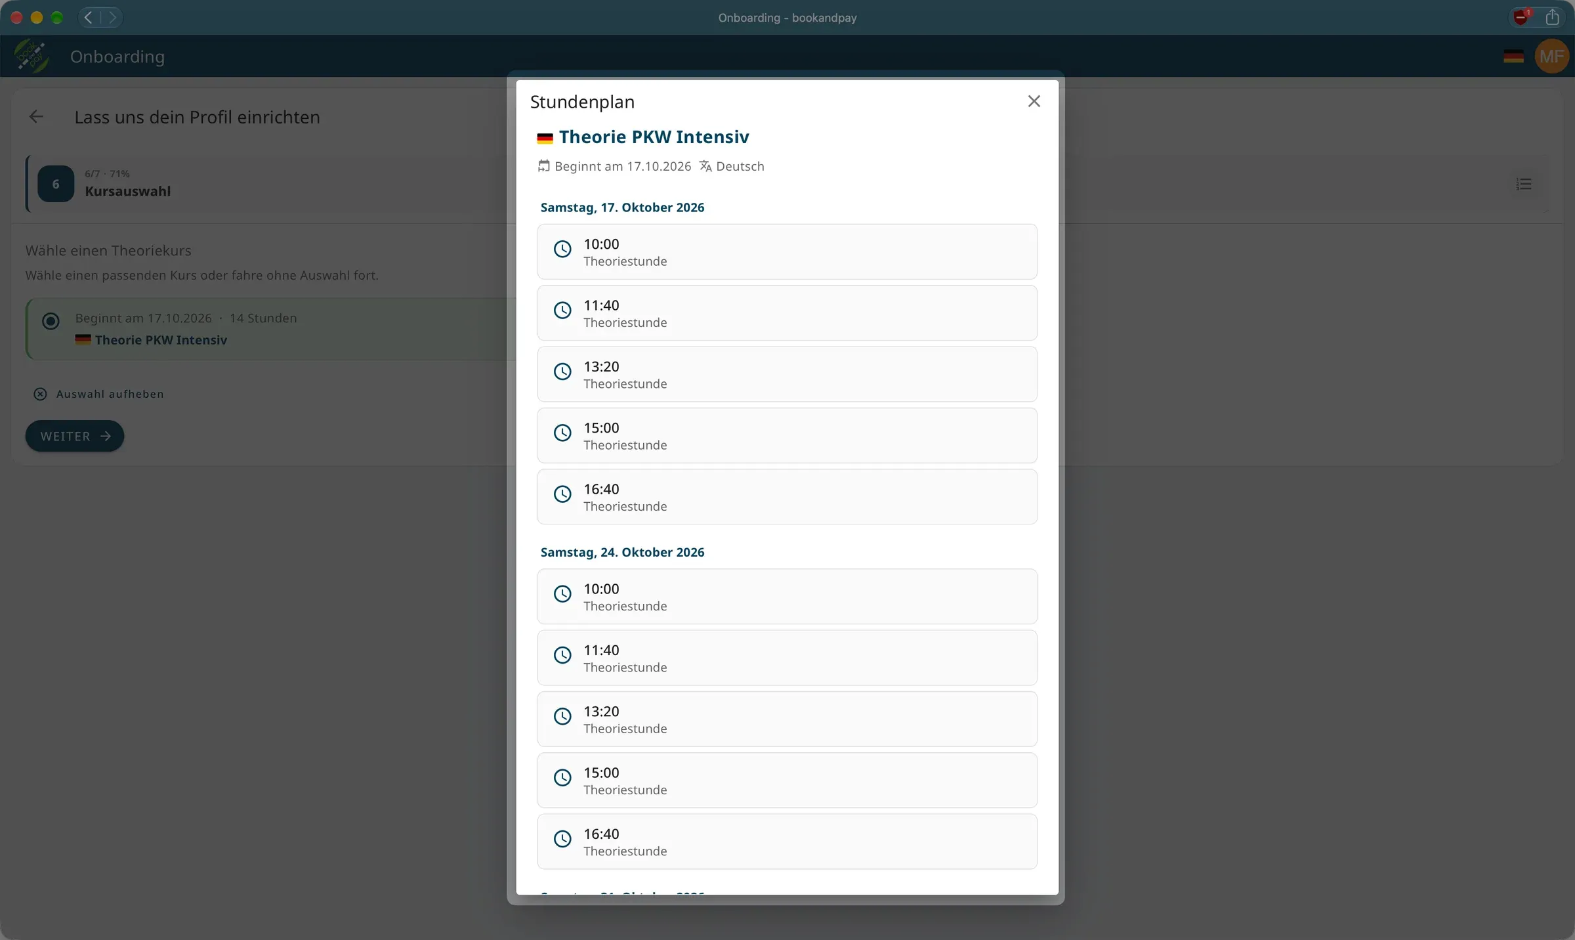Click the bookandpay logo icon
Image resolution: width=1575 pixels, height=940 pixels.
coord(31,56)
